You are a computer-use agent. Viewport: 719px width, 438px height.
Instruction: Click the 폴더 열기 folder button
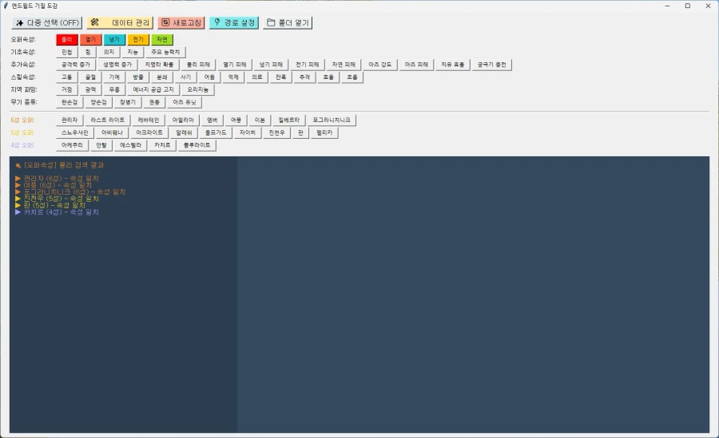288,22
